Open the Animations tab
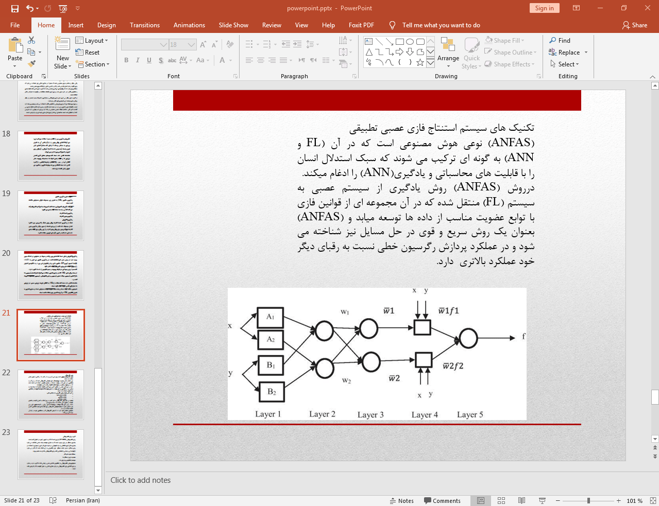Screen dimensions: 659x506 click(x=189, y=25)
